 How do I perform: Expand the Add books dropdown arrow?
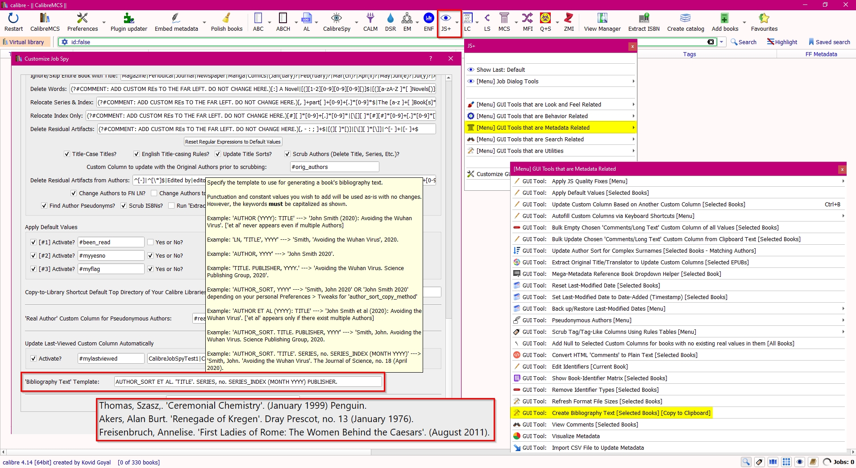(x=744, y=22)
